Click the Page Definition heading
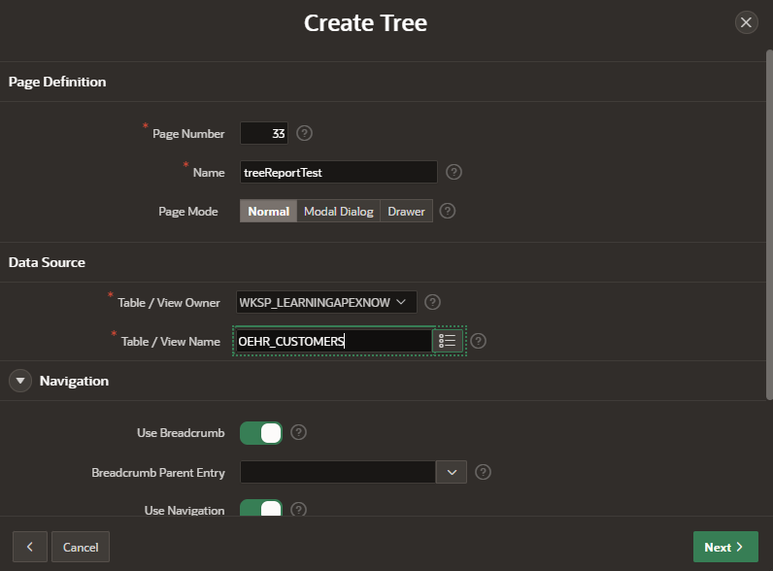 [57, 82]
